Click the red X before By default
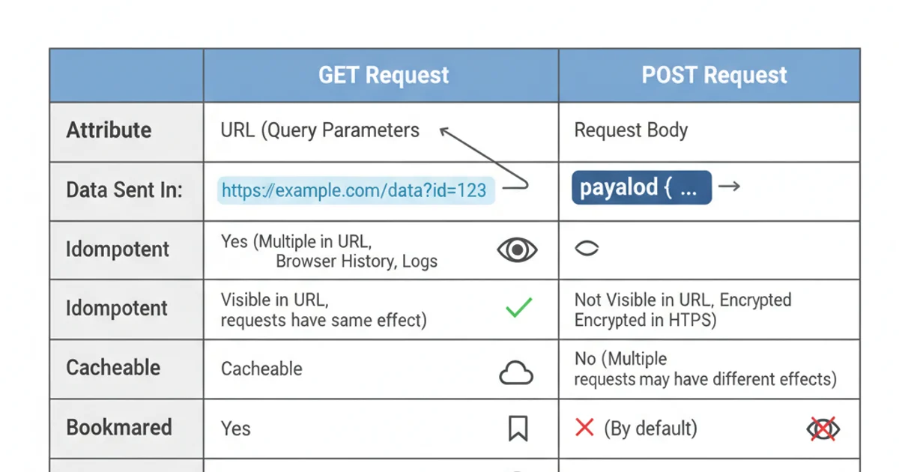 [584, 428]
